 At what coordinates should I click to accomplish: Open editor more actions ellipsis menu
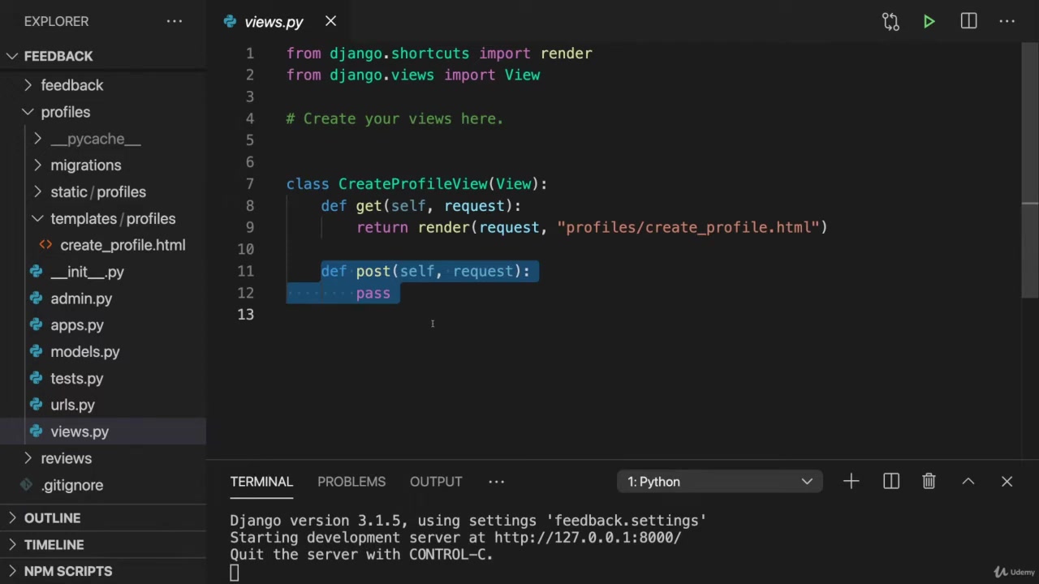1007,22
